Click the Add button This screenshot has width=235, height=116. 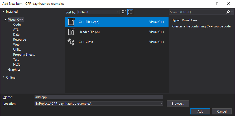(200, 111)
